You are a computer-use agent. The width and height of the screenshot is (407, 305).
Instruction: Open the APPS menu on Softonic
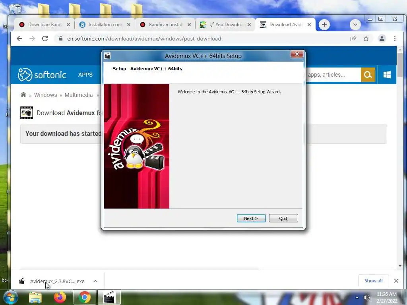tap(85, 75)
